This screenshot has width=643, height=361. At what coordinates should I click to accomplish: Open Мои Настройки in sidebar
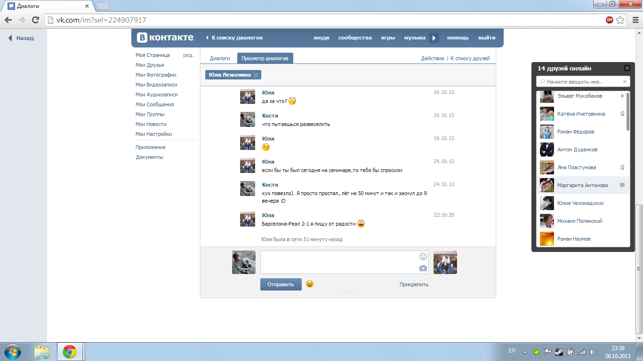click(x=153, y=134)
